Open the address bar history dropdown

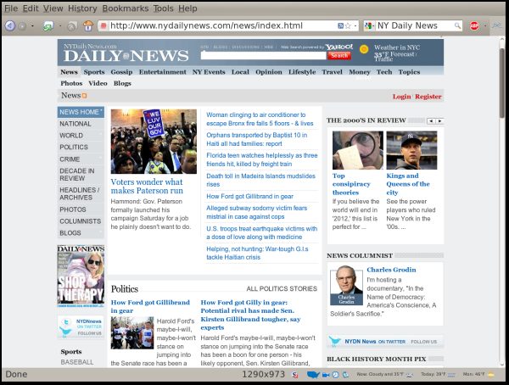click(x=355, y=25)
